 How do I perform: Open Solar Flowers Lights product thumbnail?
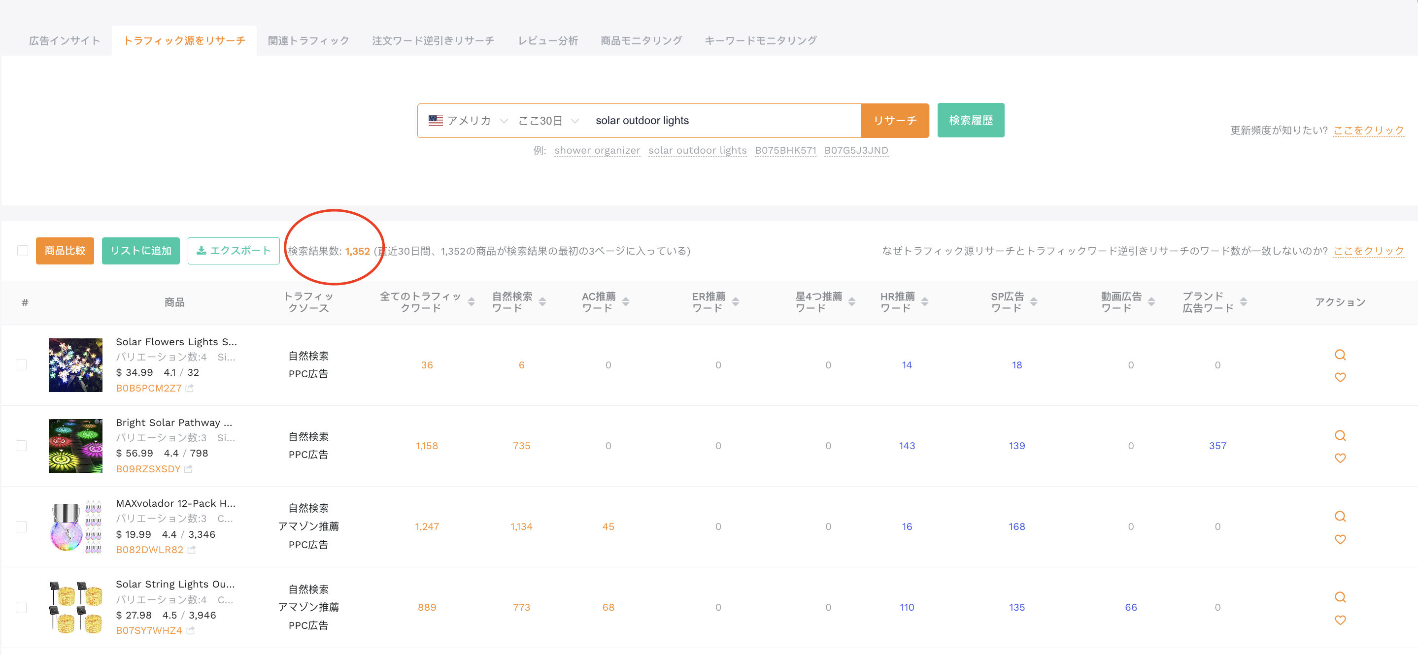point(75,365)
